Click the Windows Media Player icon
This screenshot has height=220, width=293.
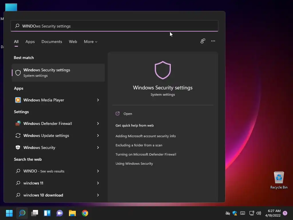(18, 100)
